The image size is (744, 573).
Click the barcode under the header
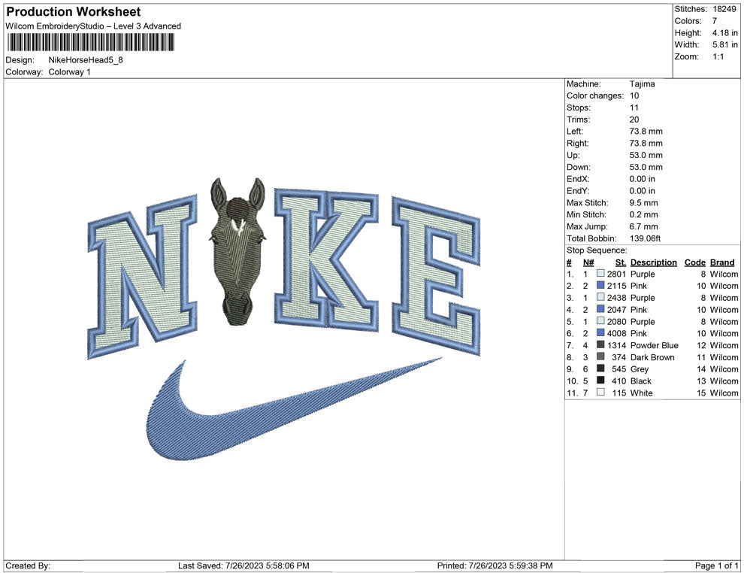[x=90, y=43]
